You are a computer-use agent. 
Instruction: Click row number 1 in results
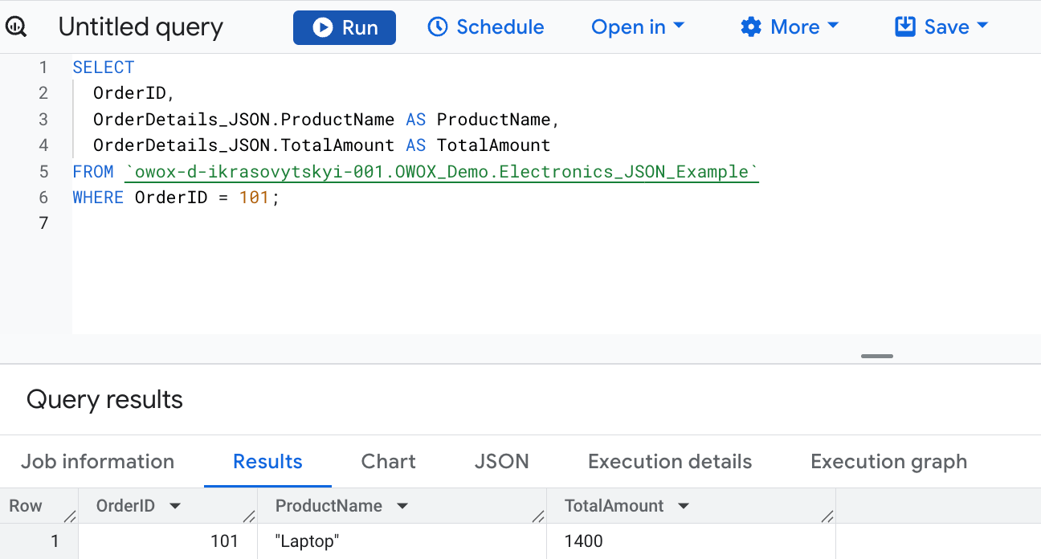point(39,541)
